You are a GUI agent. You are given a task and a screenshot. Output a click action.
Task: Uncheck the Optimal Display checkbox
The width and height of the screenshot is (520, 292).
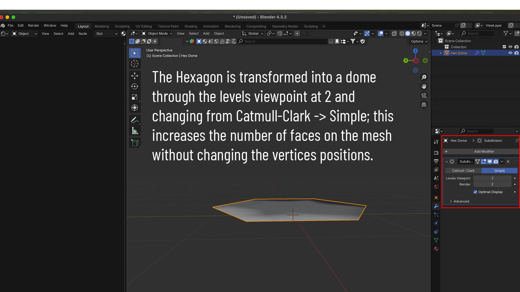475,192
